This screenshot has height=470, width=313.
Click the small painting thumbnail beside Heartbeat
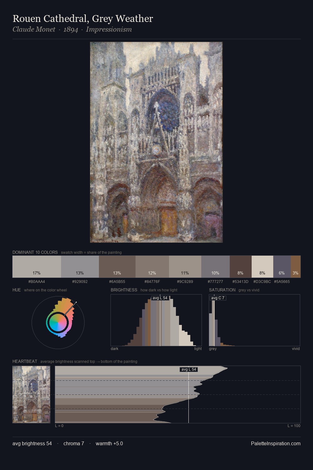coord(31,394)
